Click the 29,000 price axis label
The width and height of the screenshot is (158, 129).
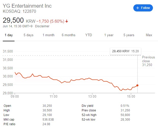click(x=8, y=93)
